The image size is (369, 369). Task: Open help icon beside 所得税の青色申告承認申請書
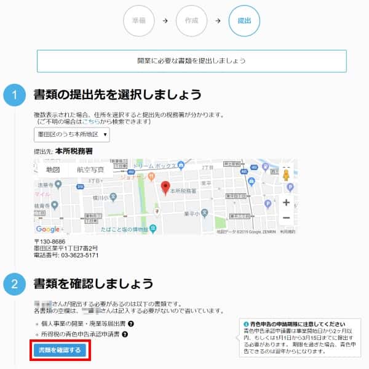125,335
